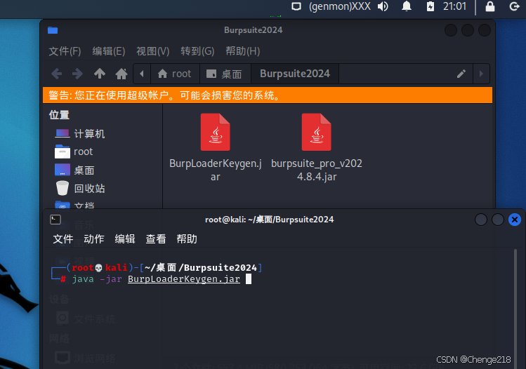Screen dimensions: 526x369
Task: Click the (genmon)XXX panel item
Action: coord(339,6)
